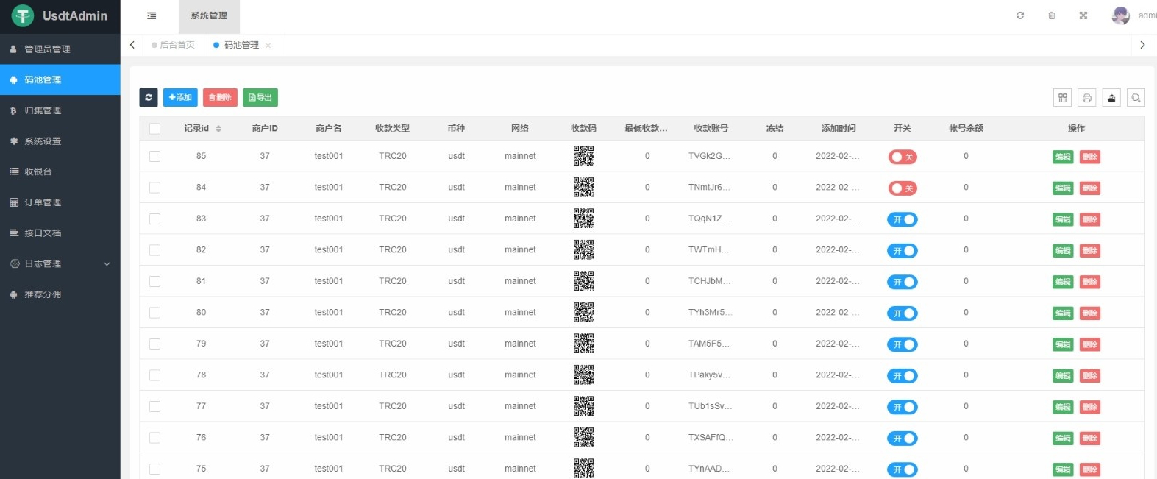Click the address cell TYh3Mr5…
This screenshot has height=479, width=1157.
tap(711, 312)
